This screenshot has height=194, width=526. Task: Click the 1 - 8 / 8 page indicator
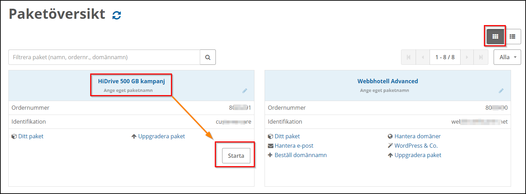click(445, 57)
